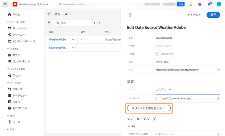Click info icon beside 使用されている場所
Screen dimensions: 225x136
coord(218,134)
